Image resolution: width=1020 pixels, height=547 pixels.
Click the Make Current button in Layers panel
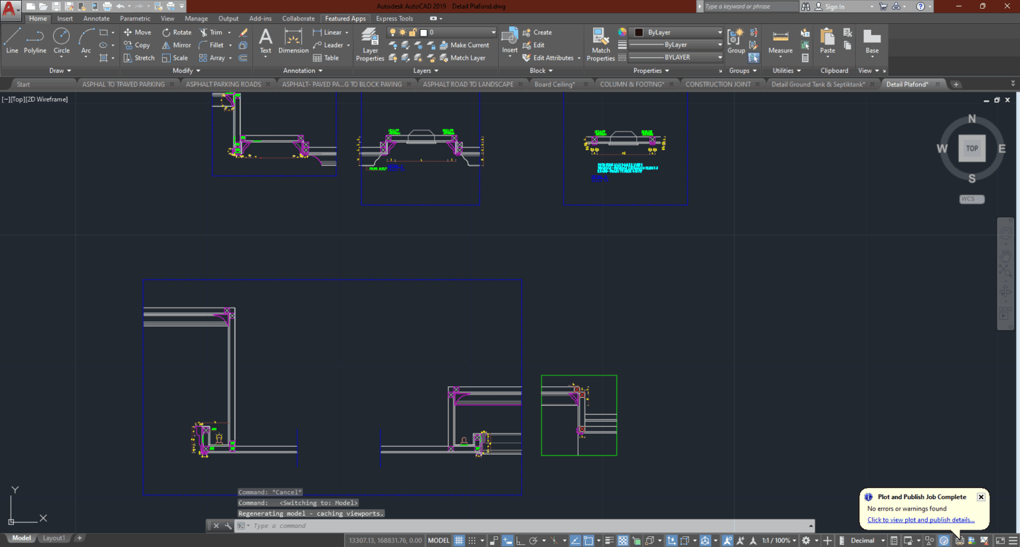tap(466, 44)
